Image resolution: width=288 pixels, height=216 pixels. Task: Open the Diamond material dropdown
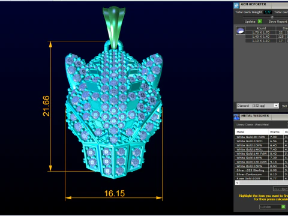coord(257,106)
